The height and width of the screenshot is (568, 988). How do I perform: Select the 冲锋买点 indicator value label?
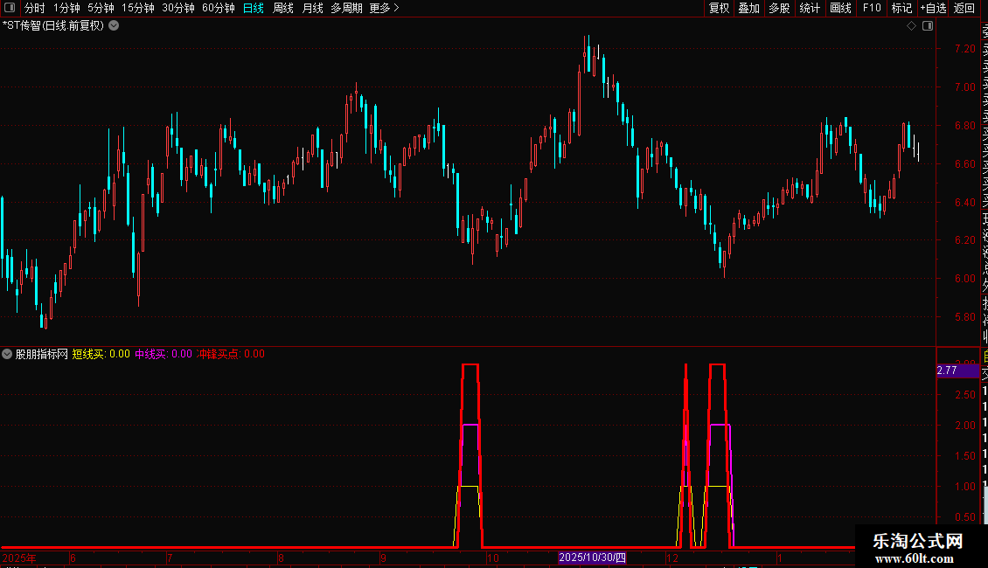231,354
